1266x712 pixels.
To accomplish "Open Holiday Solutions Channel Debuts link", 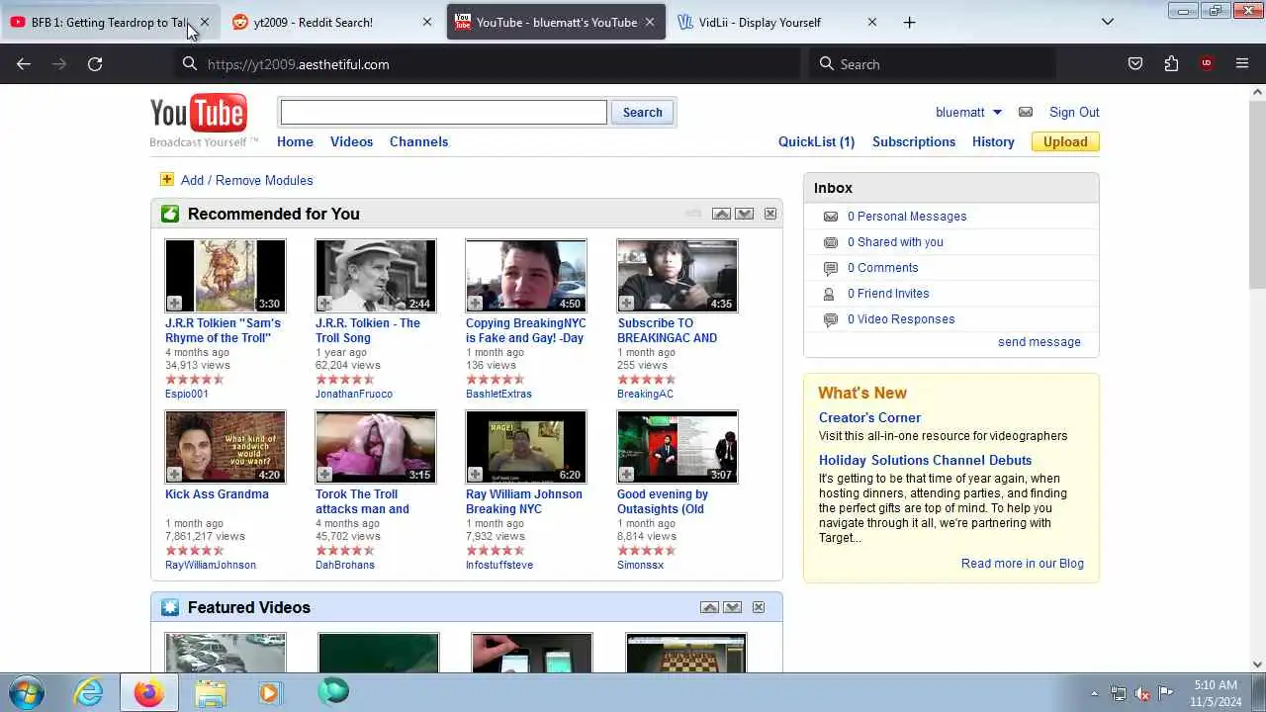I will pos(925,460).
